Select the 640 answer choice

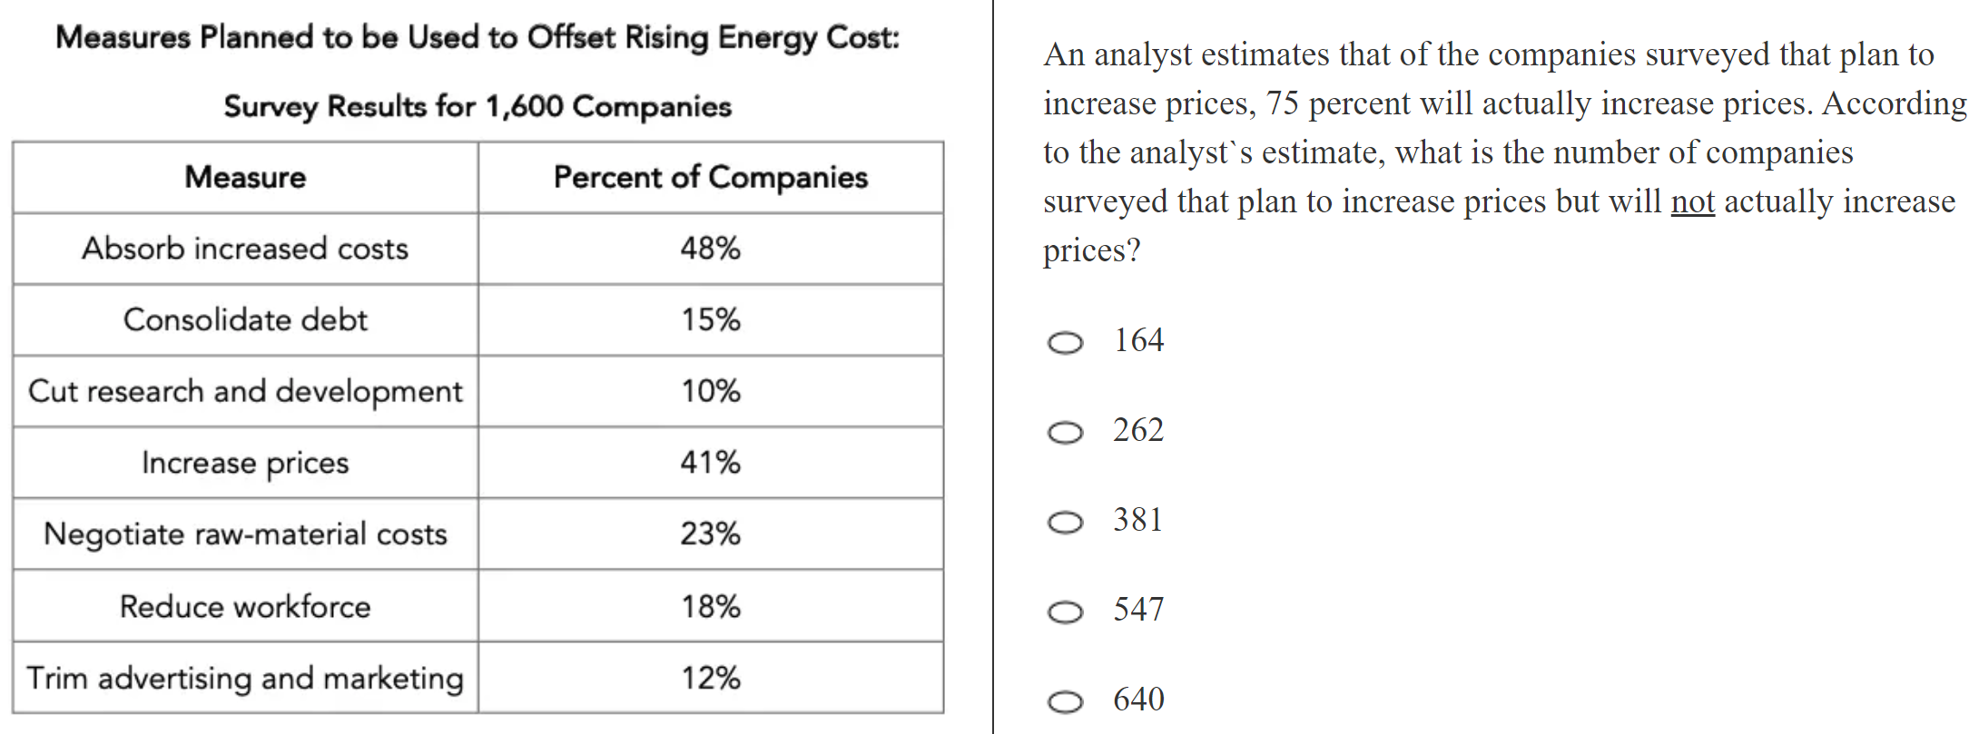click(x=1065, y=702)
